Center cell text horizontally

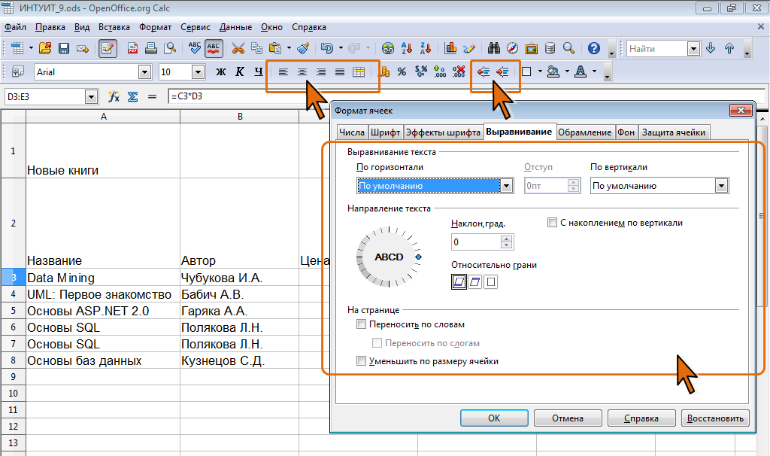pos(302,72)
